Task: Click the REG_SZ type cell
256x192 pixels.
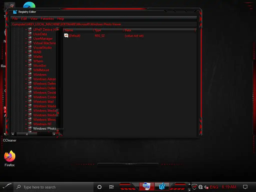Action: click(99, 35)
